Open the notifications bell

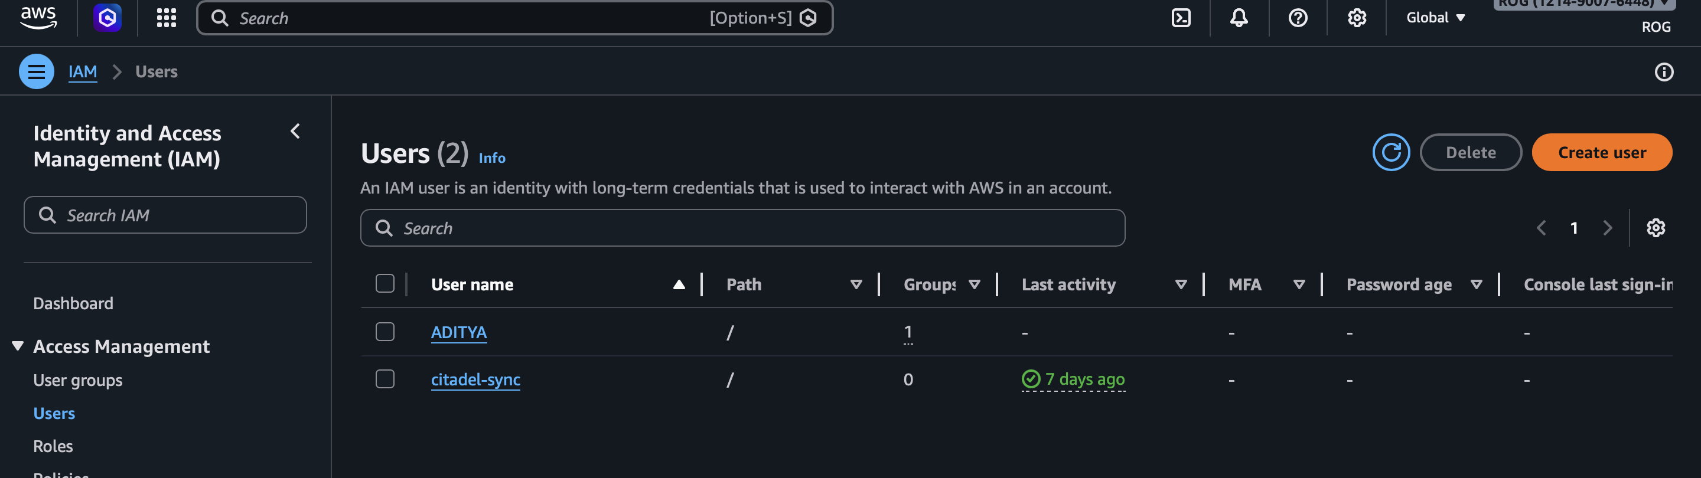tap(1239, 18)
